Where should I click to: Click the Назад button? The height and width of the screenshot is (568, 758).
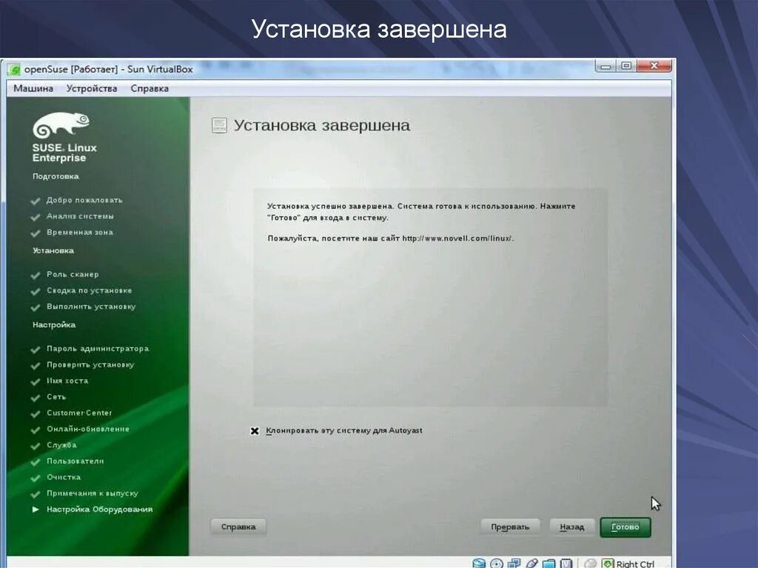pyautogui.click(x=572, y=527)
